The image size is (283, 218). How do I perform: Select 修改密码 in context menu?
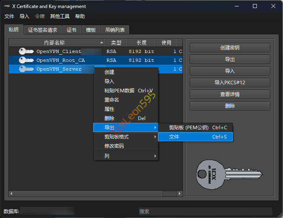[x=114, y=146]
